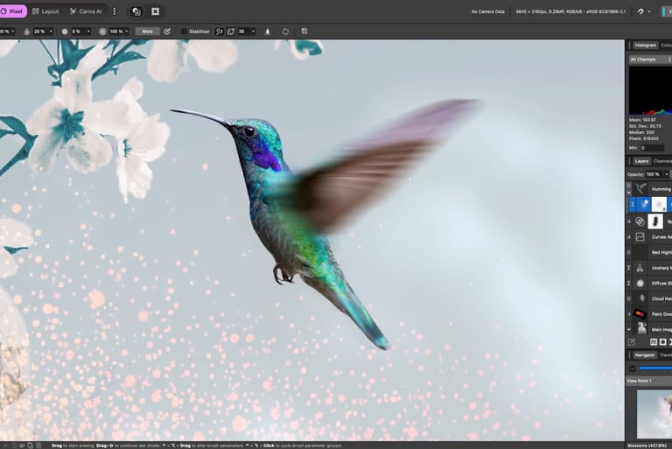672x449 pixels.
Task: Select the window stabiliser mode icon
Action: pos(231,32)
